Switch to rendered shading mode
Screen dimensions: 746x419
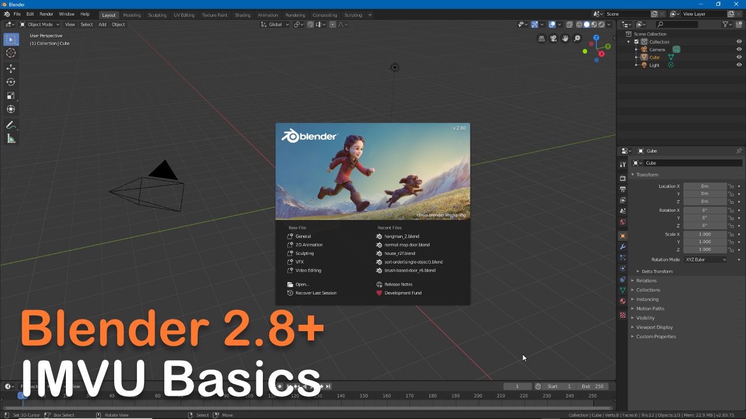601,24
